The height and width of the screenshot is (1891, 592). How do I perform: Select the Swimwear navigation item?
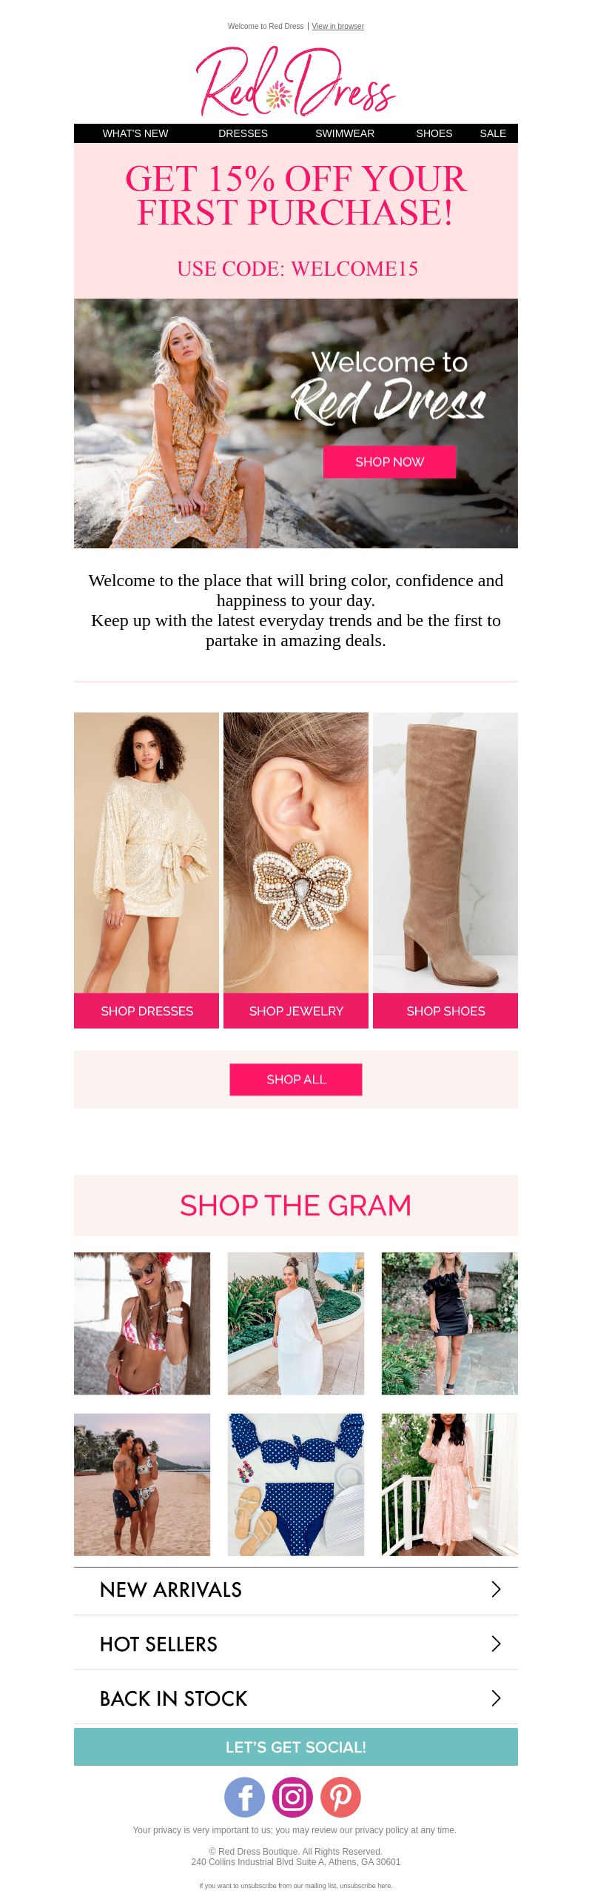345,133
